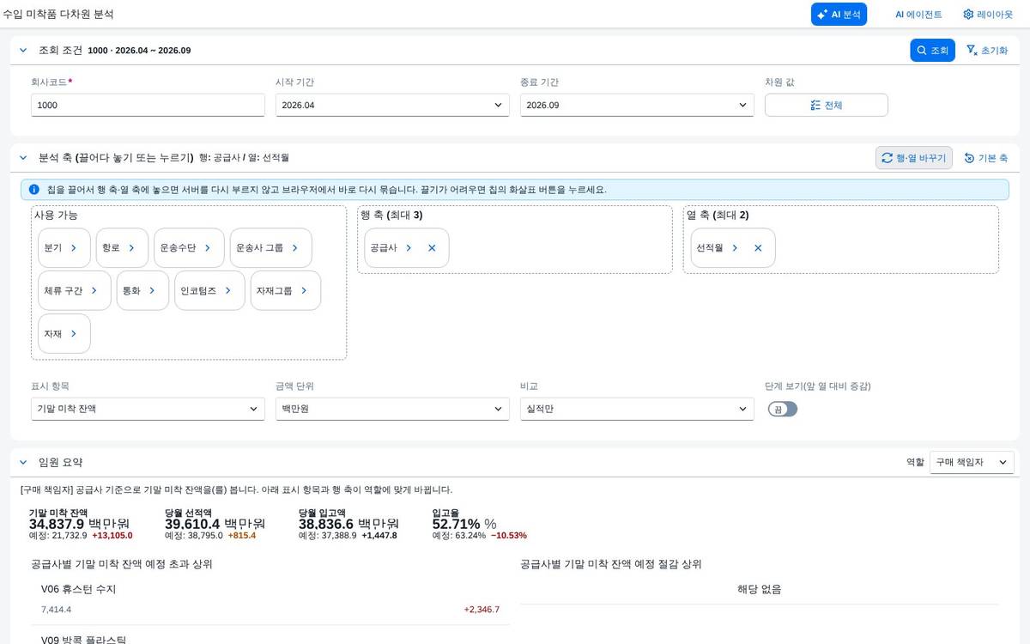Click the arrow on 인코텀즈 chip
The image size is (1030, 644).
coord(228,290)
